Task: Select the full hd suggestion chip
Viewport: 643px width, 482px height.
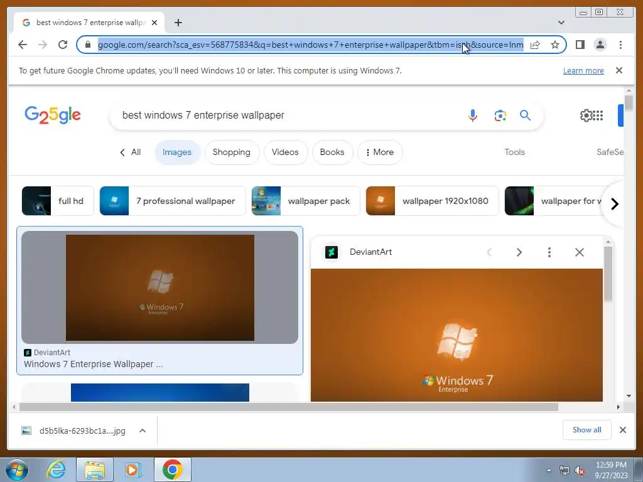Action: tap(58, 201)
